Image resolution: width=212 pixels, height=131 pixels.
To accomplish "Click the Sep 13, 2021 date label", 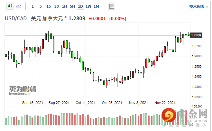I will pyautogui.click(x=32, y=103).
